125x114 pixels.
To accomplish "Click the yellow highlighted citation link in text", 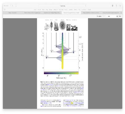I will (x=72, y=103).
